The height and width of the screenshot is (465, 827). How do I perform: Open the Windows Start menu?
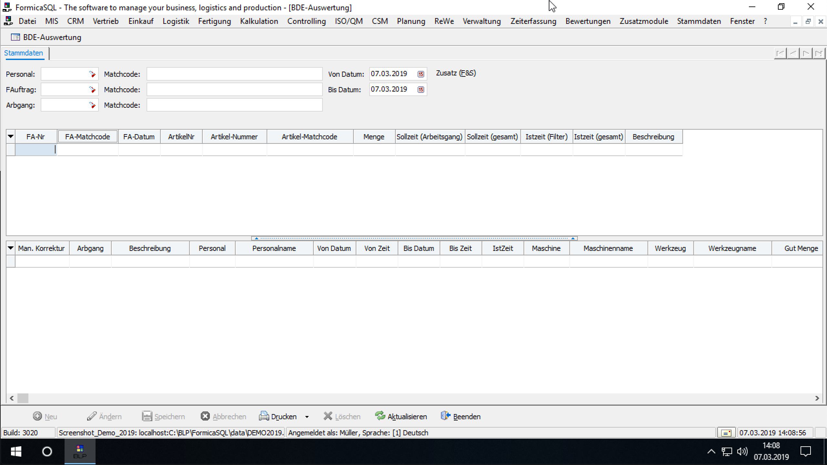16,451
